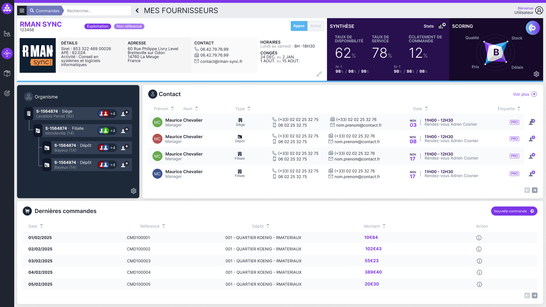The width and height of the screenshot is (546, 307).
Task: Switch to the Achat toggle
Action: pos(316,26)
